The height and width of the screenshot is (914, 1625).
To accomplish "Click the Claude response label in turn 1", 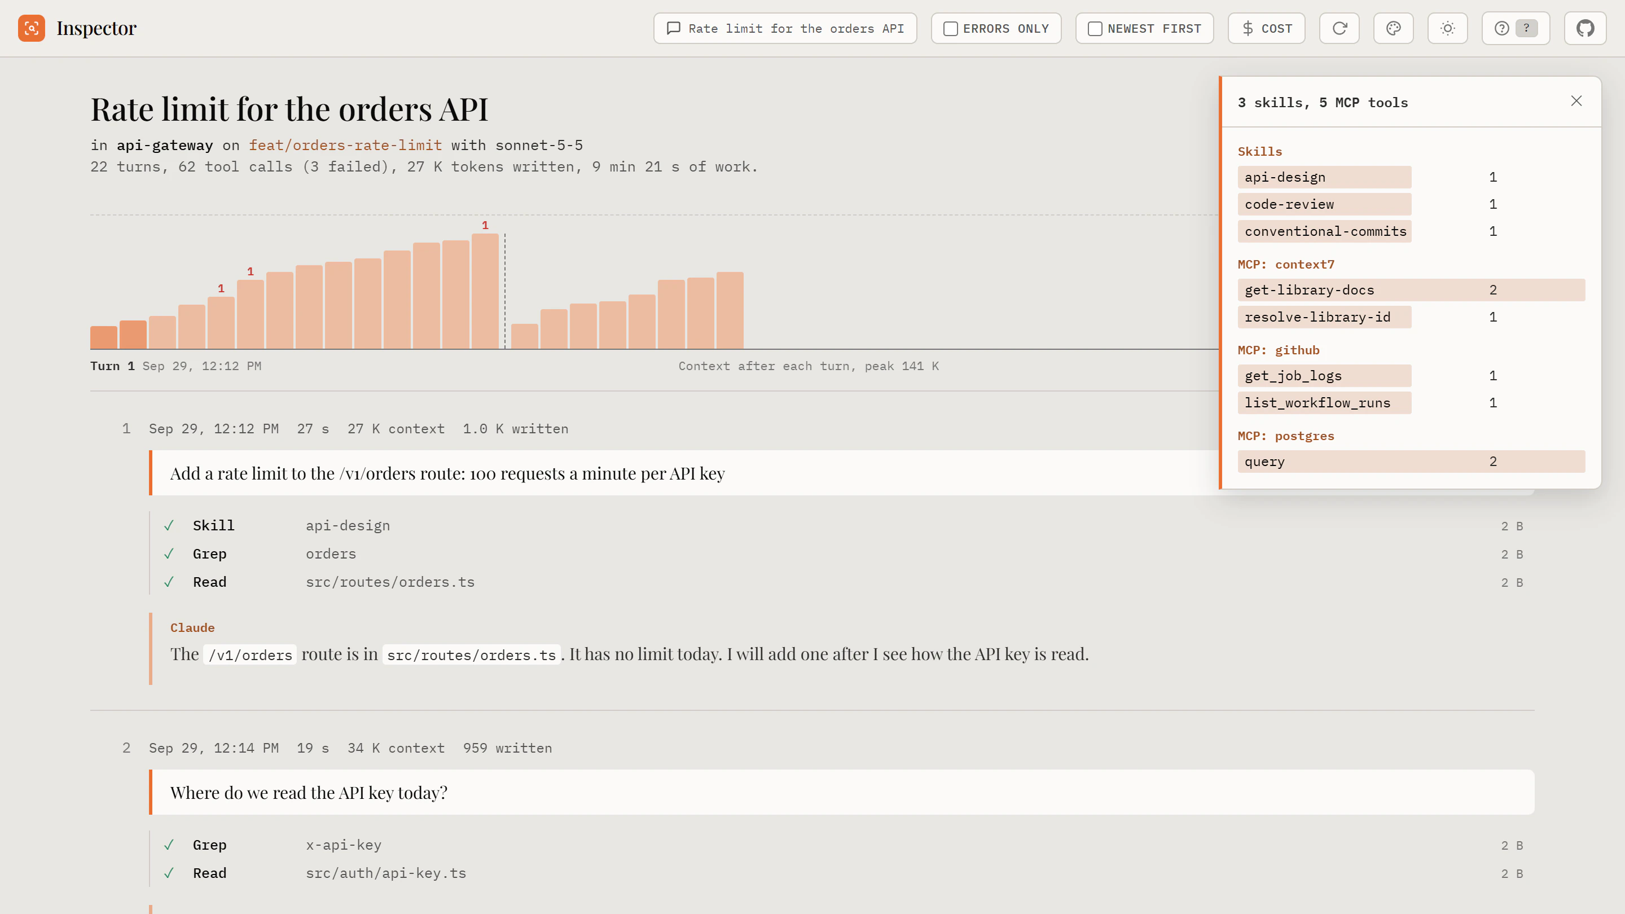I will 192,627.
